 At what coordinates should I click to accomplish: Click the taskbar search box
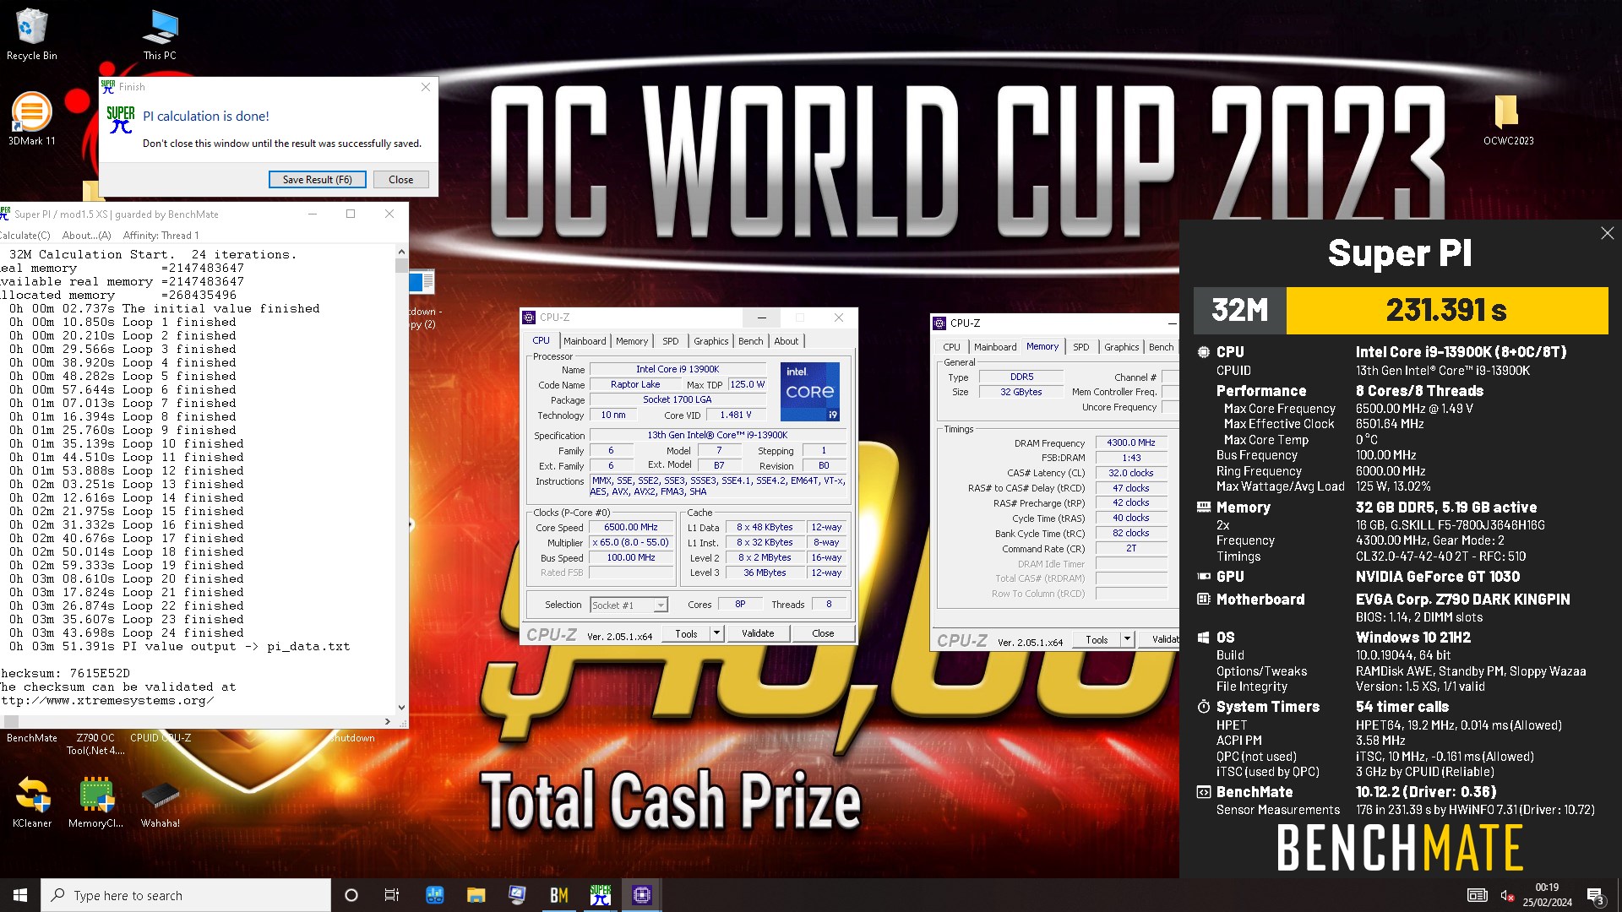(186, 895)
